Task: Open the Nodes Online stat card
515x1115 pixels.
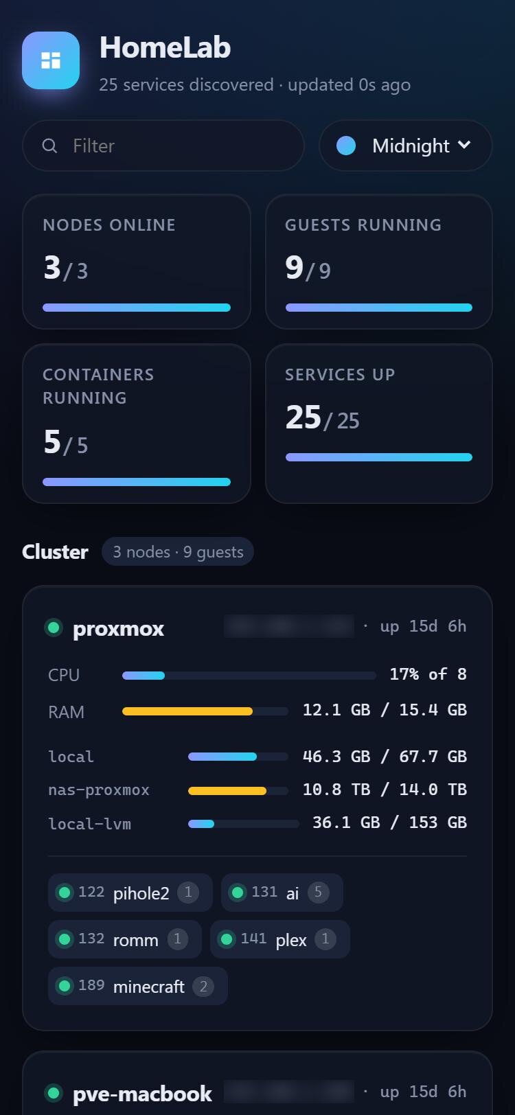Action: [137, 262]
